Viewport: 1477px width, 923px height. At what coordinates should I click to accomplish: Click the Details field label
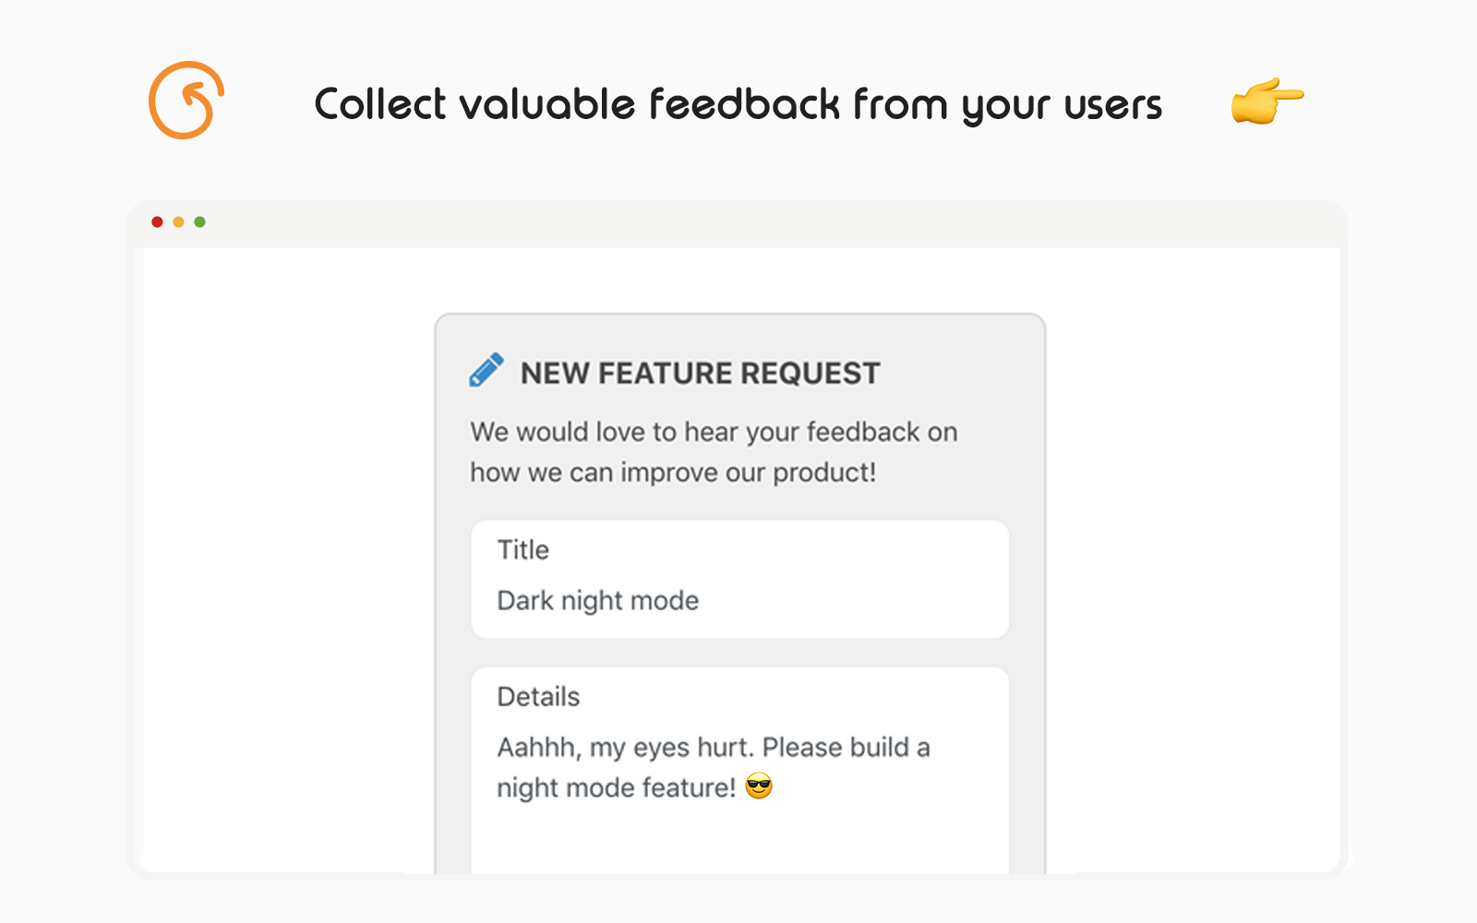[x=538, y=697]
